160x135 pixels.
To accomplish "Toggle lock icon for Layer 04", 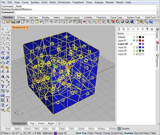I will pos(137,51).
